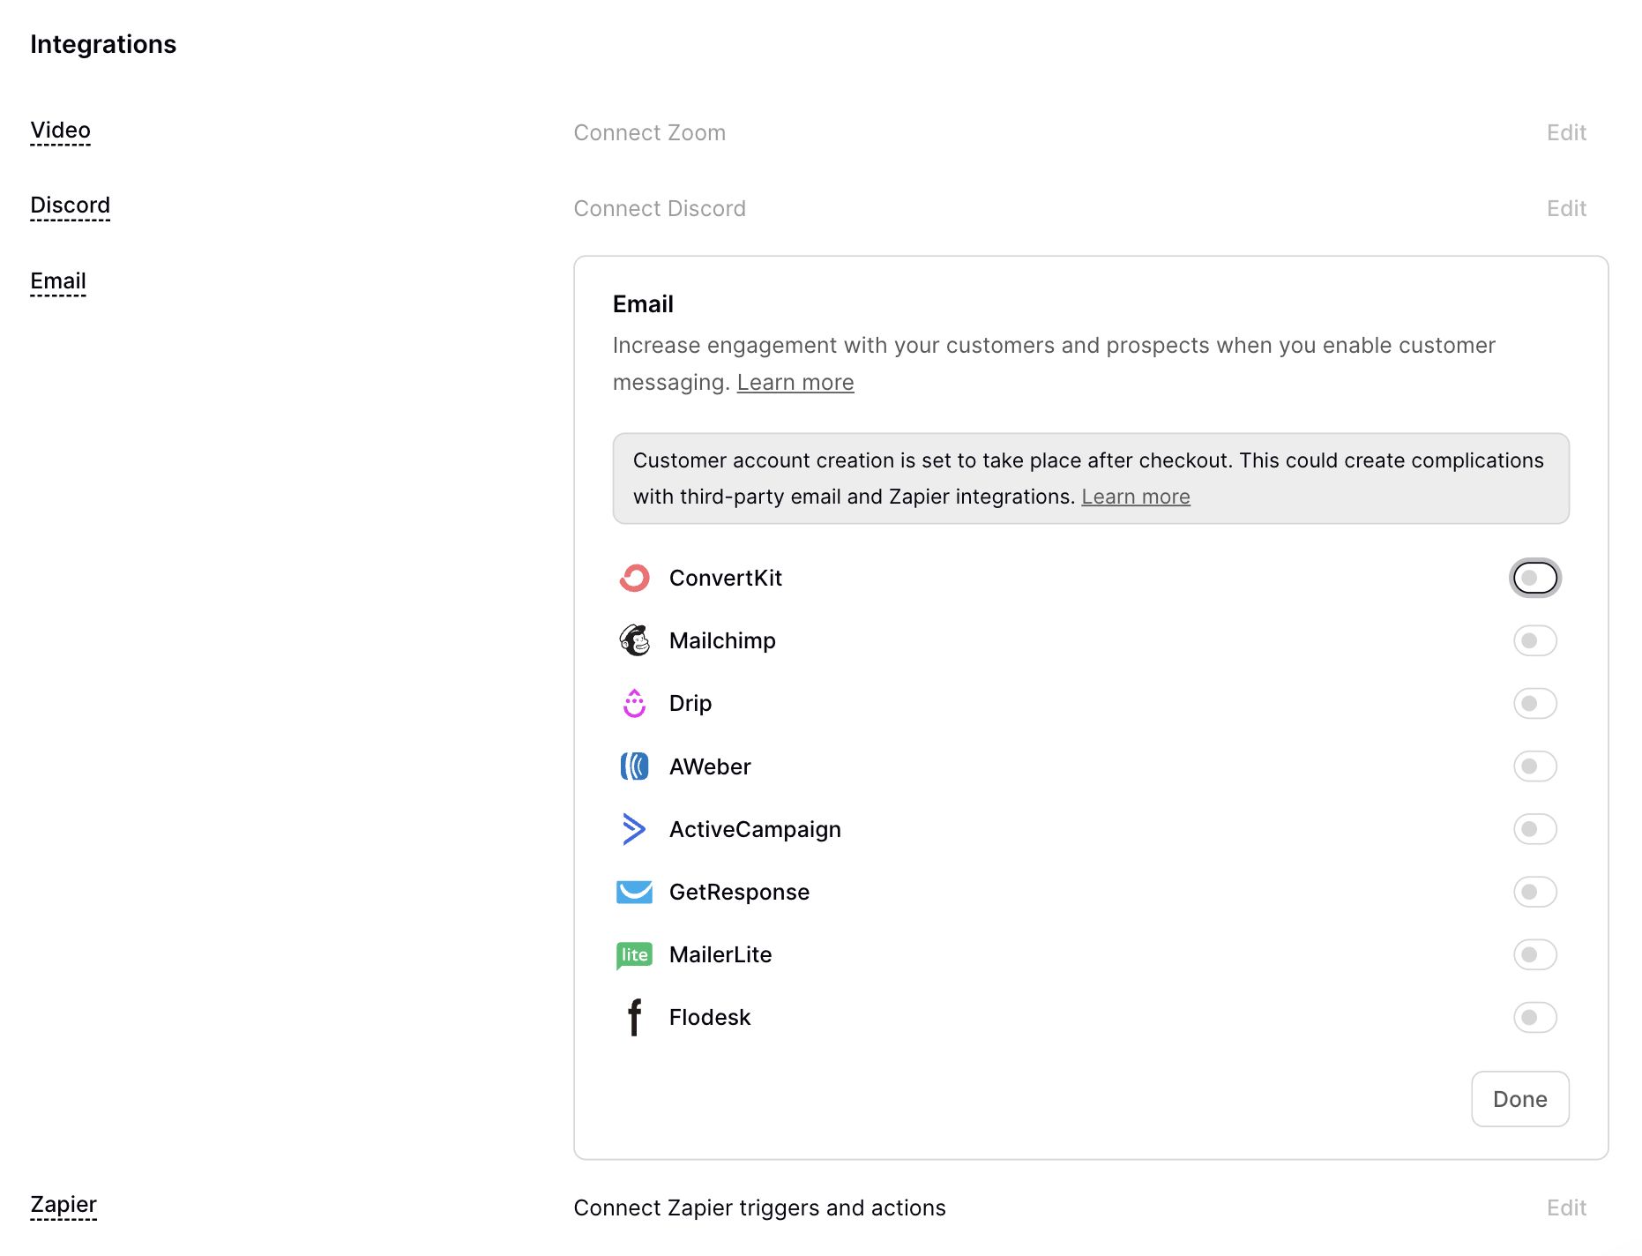Enable the ActiveCampaign toggle
Screen dimensions: 1642x1256
(x=1534, y=829)
